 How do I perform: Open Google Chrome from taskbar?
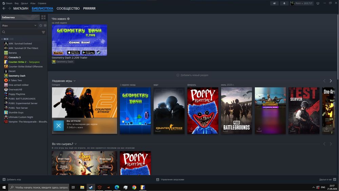point(134,187)
